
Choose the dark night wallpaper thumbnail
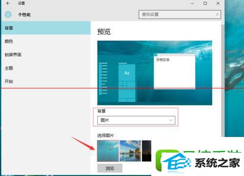(x=146, y=151)
